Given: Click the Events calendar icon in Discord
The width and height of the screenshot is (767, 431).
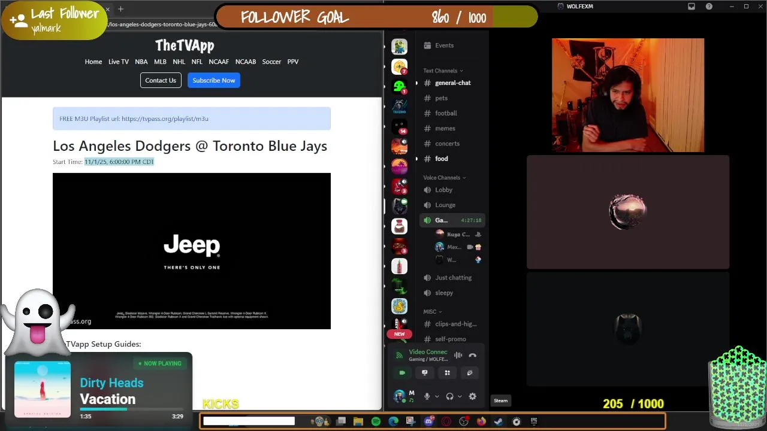Looking at the screenshot, I should [427, 45].
